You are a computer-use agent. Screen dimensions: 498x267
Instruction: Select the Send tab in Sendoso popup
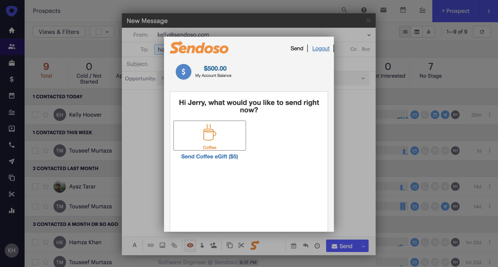(297, 48)
